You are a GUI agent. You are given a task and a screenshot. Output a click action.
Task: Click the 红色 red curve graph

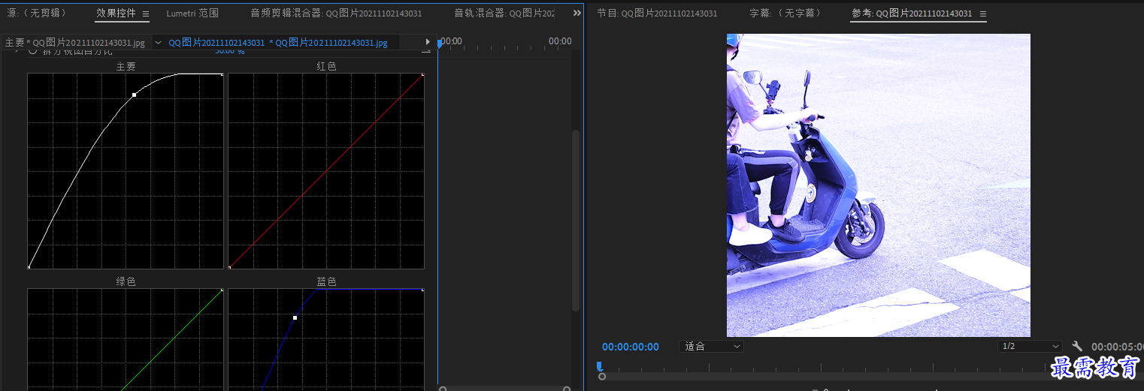tap(326, 171)
